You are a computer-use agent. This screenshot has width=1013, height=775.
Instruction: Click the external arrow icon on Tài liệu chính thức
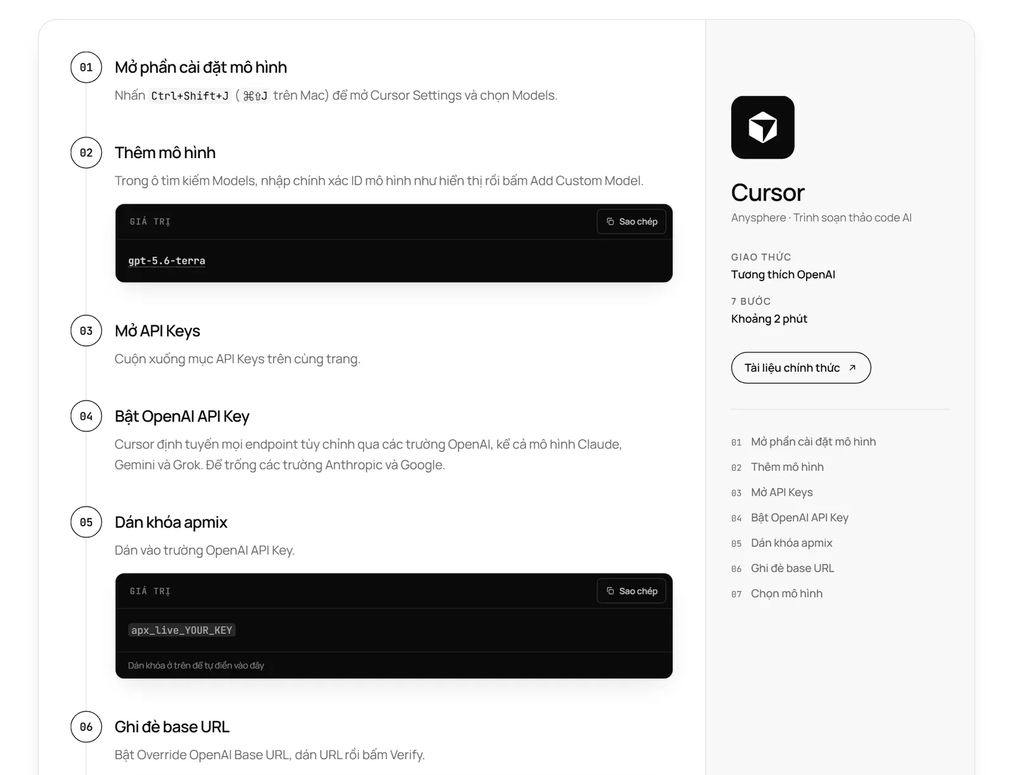click(x=852, y=368)
